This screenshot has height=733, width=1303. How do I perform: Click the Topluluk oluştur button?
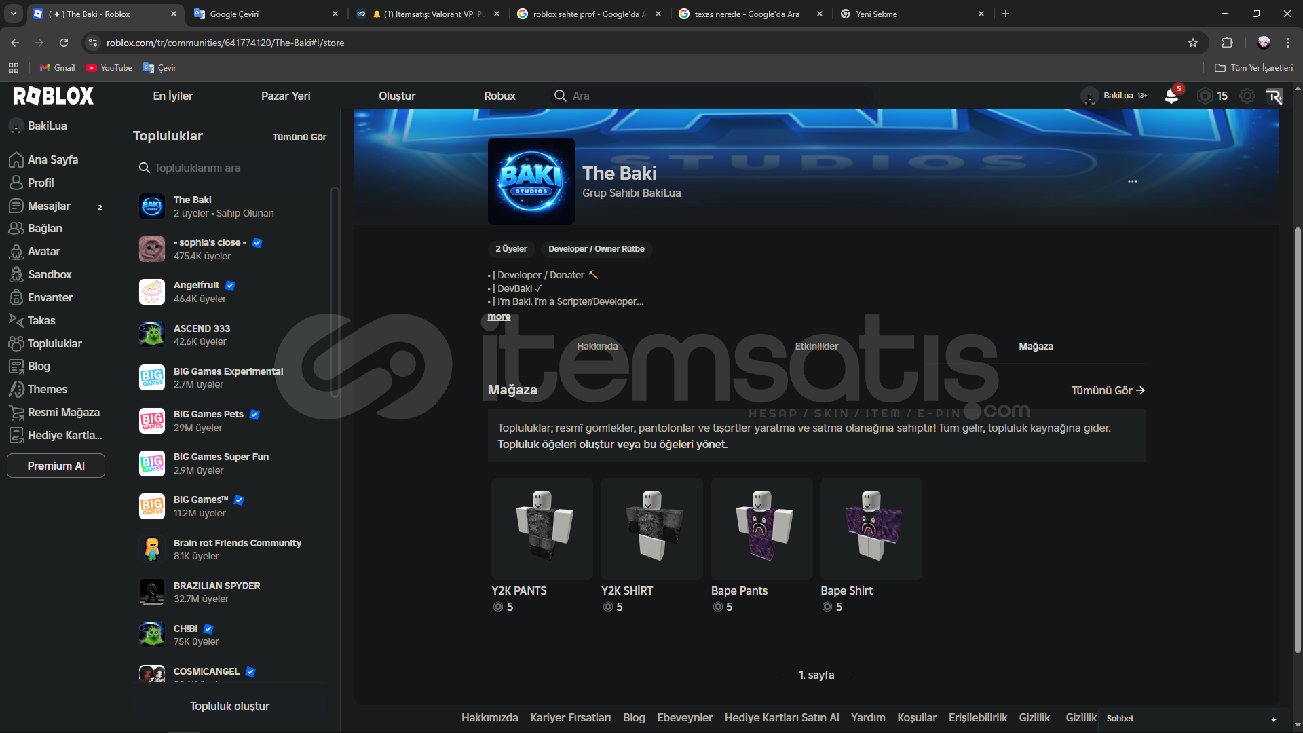pyautogui.click(x=229, y=706)
